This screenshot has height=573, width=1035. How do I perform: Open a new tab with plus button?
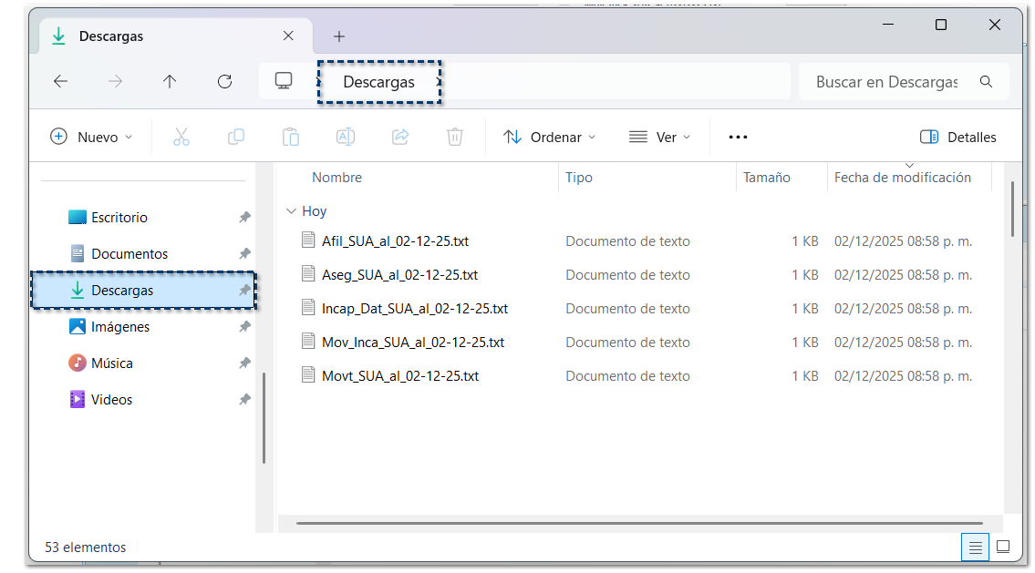coord(339,36)
